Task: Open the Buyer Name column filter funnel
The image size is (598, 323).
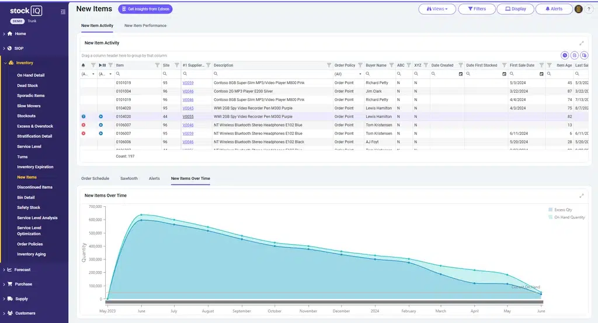Action: (391, 65)
